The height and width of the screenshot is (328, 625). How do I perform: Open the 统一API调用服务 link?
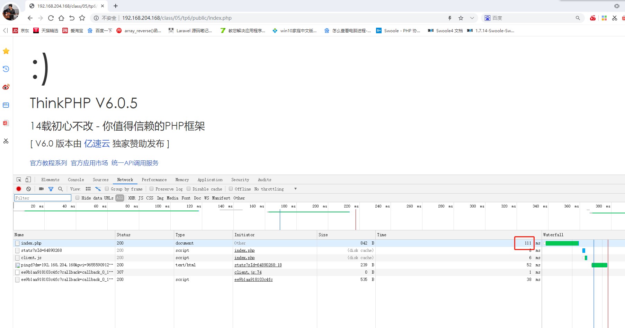[x=135, y=163]
